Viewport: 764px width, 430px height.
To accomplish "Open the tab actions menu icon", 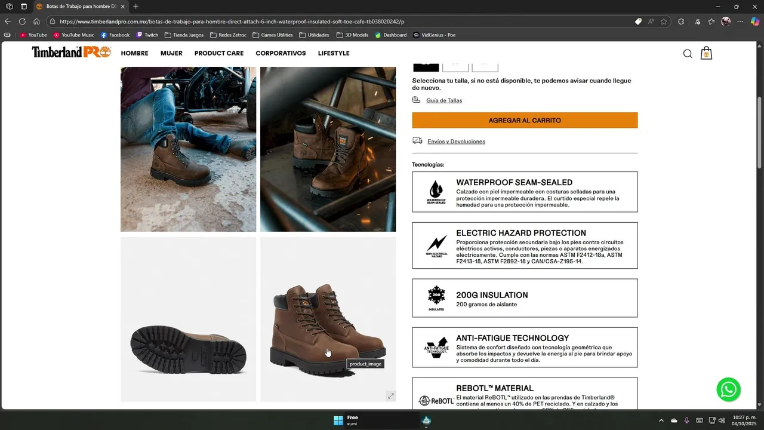I will (x=24, y=7).
